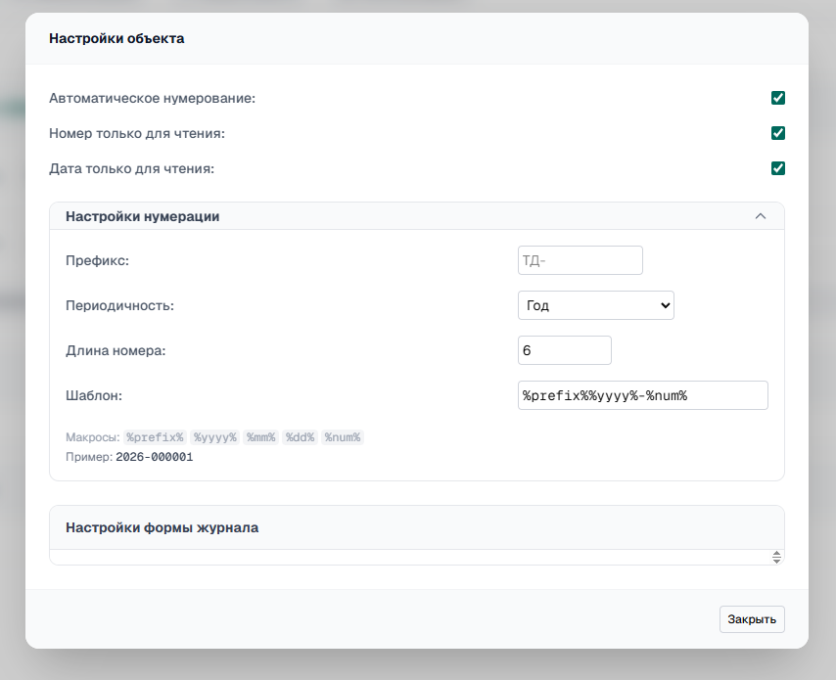Collapse the Настройки нумерации chevron icon
Image resolution: width=836 pixels, height=680 pixels.
(761, 216)
